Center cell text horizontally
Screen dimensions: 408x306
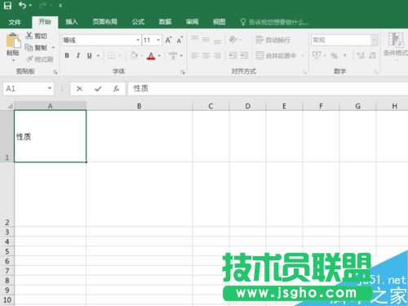(206, 55)
